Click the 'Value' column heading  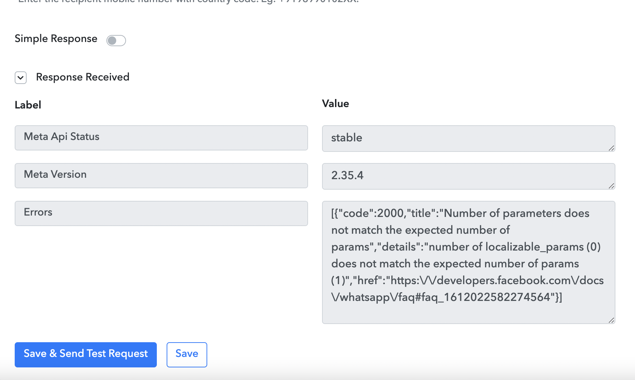335,104
